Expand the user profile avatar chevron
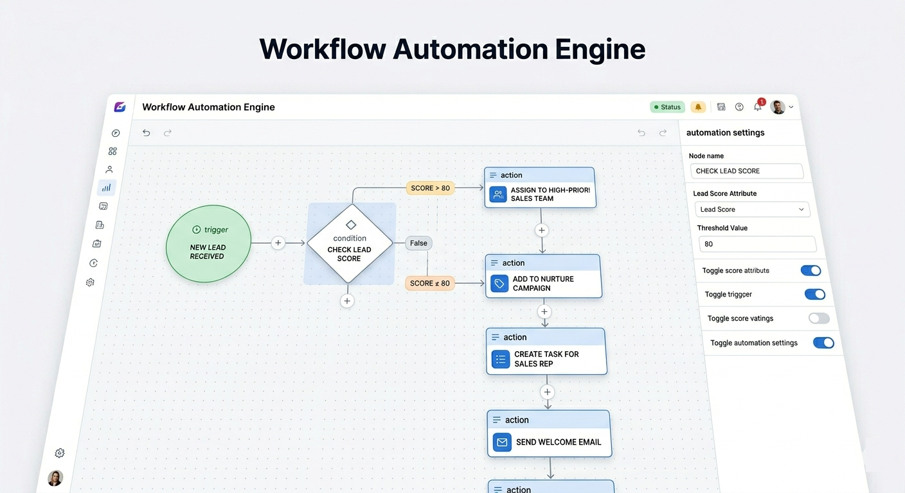The width and height of the screenshot is (905, 493). click(791, 107)
